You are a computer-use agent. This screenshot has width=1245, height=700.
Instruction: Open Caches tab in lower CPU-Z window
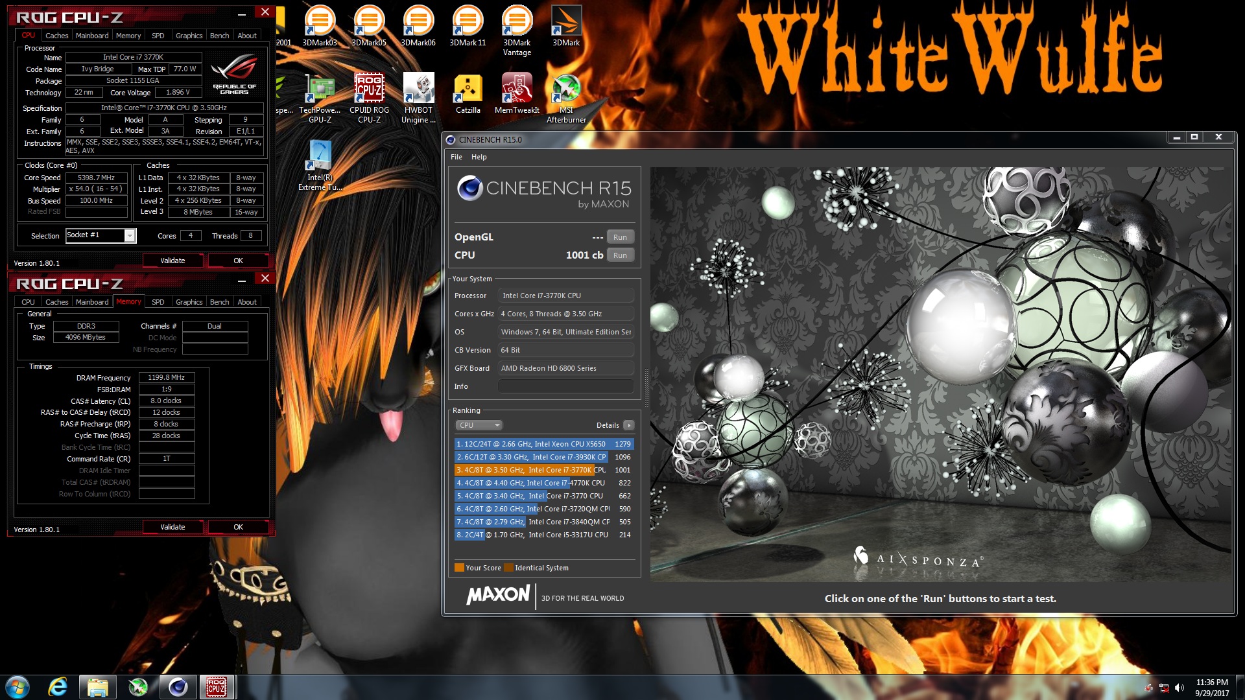(56, 302)
